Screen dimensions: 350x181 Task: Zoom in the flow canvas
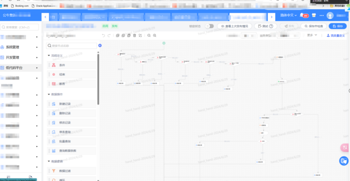[155, 36]
